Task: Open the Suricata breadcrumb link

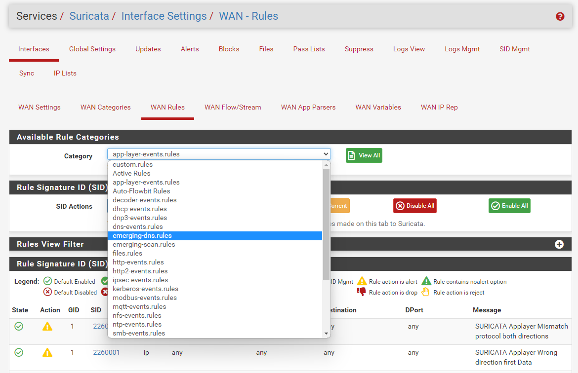Action: [89, 16]
